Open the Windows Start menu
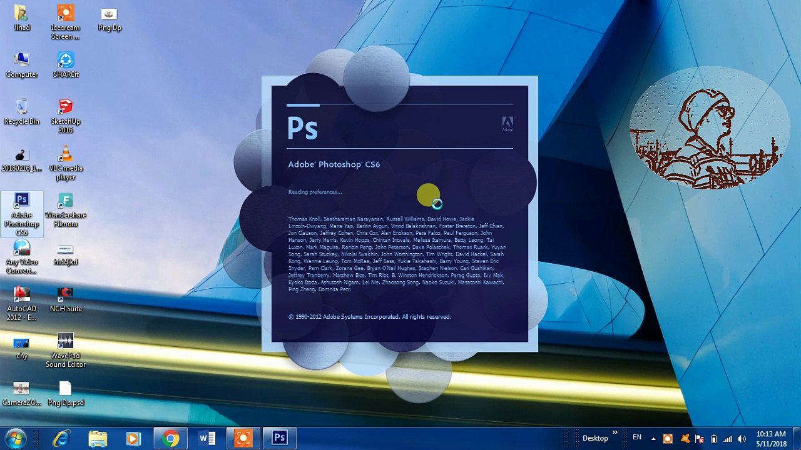 coord(15,438)
